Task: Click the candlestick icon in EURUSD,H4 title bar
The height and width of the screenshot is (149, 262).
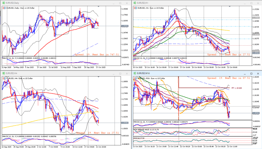Action: click(x=3, y=73)
